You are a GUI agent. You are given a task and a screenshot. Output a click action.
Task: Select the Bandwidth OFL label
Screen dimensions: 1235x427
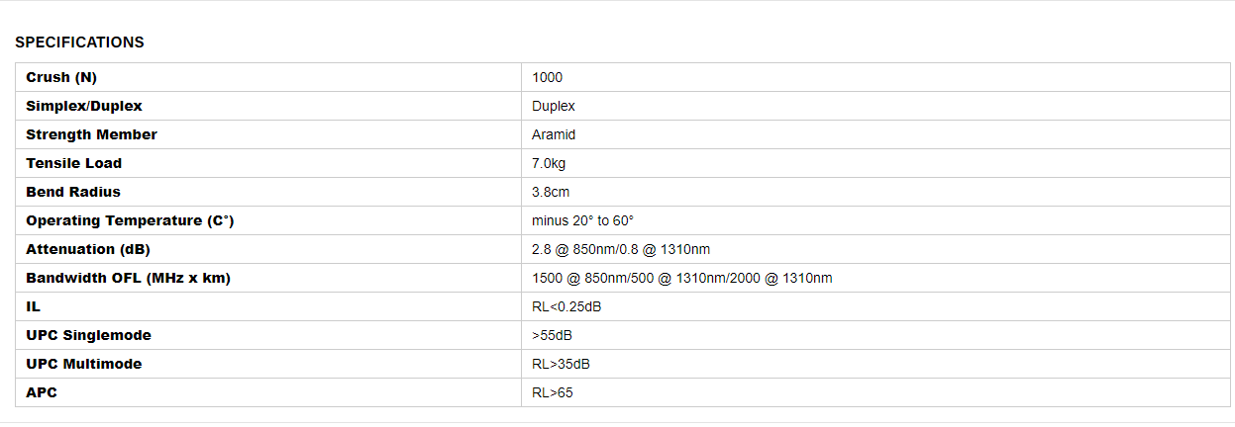click(x=128, y=278)
